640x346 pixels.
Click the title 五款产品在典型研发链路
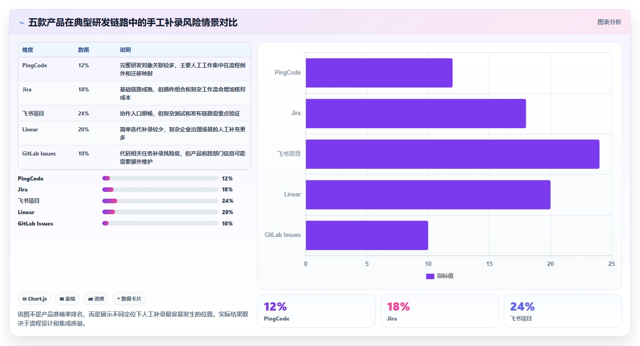click(133, 22)
